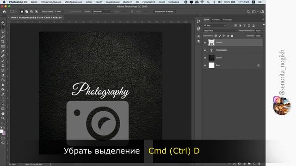Toggle lock position
296x166 pixels.
(224, 36)
